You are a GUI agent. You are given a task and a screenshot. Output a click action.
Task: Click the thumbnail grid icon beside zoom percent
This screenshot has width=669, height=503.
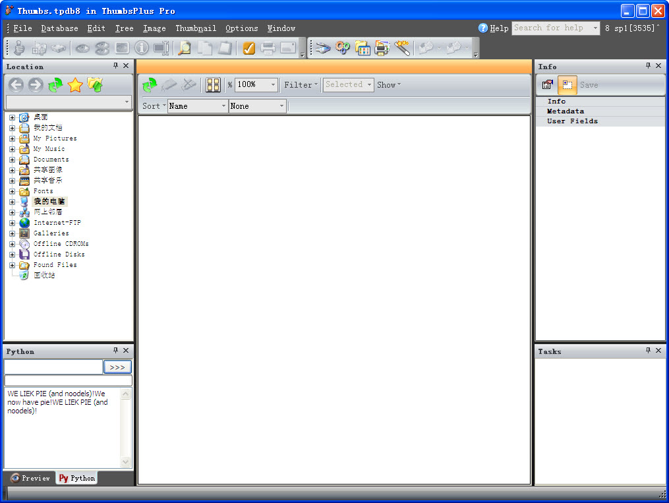pyautogui.click(x=213, y=85)
